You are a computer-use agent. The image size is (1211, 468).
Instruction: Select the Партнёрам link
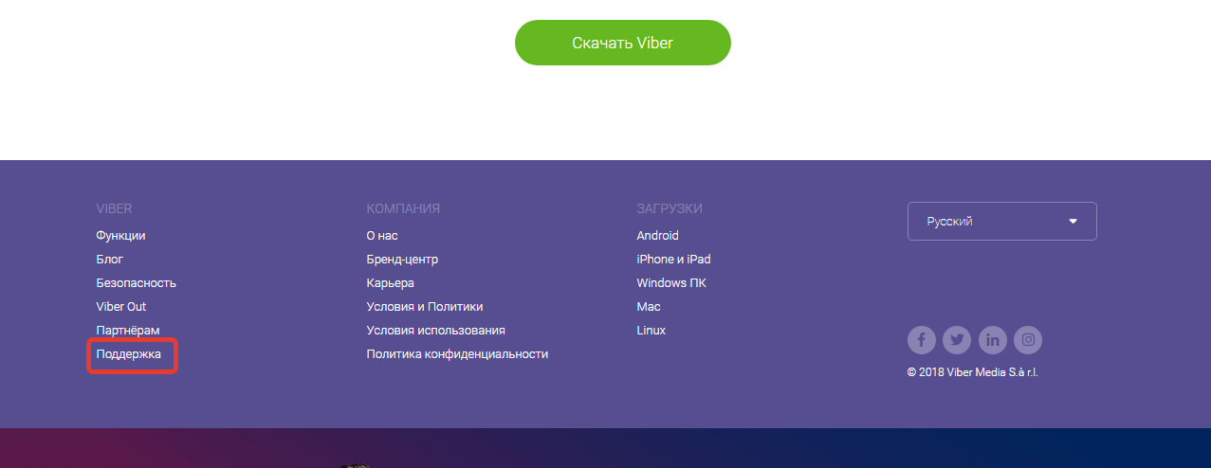128,331
